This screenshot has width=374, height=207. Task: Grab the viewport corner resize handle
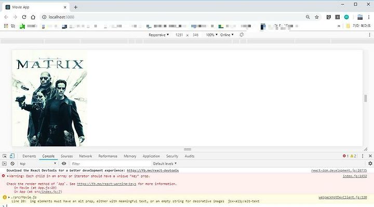coord(366,149)
